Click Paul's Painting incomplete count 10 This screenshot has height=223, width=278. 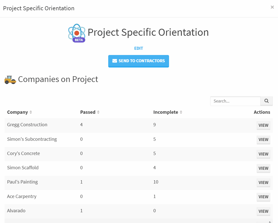156,182
